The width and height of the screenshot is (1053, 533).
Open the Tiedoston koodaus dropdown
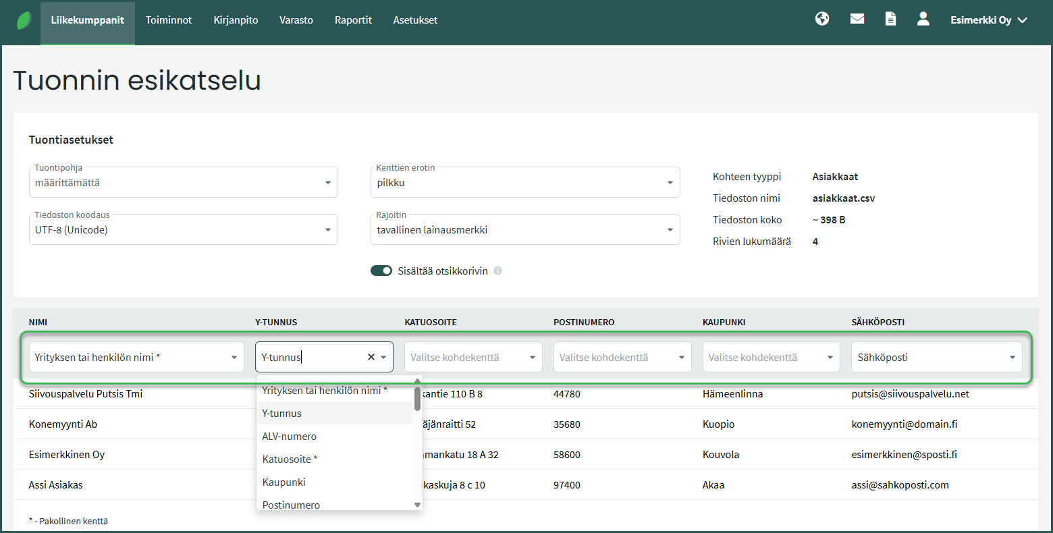[183, 230]
